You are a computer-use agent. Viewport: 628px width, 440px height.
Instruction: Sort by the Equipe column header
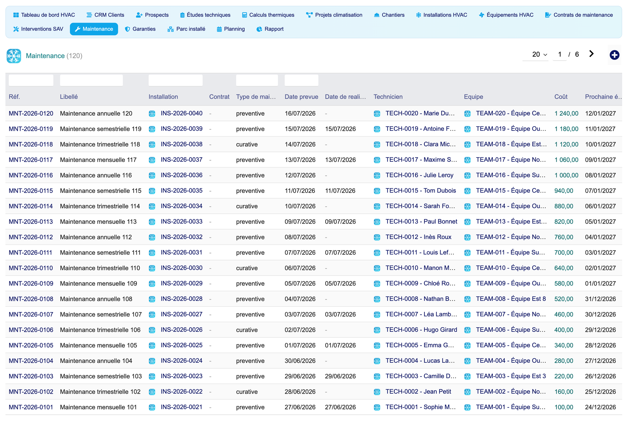coord(473,97)
